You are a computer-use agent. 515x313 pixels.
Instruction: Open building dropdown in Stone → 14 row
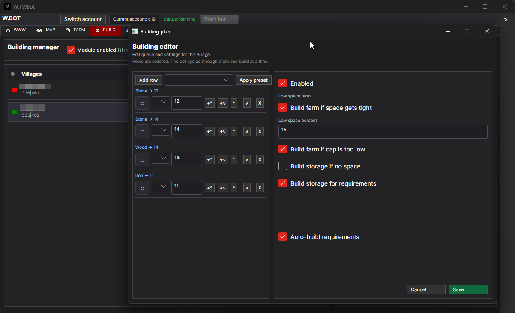[x=160, y=130]
